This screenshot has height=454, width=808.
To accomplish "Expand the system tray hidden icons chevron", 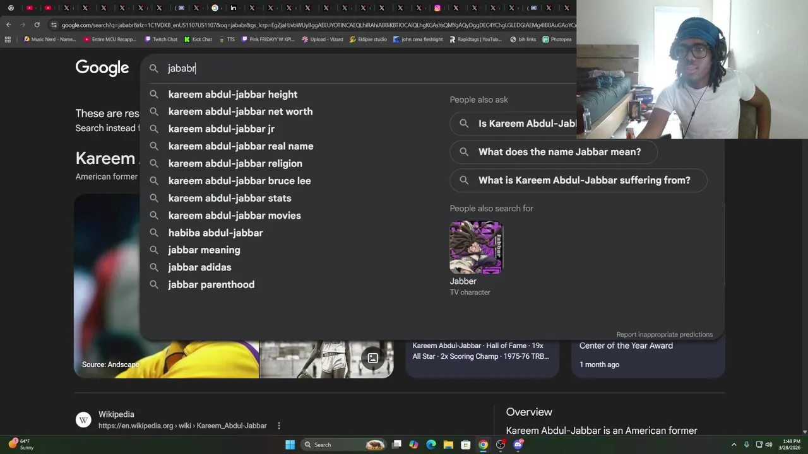I will point(734,445).
